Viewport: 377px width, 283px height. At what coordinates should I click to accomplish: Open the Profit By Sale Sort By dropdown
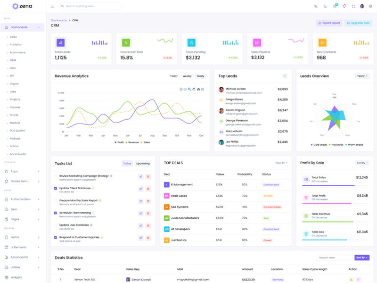(362, 163)
